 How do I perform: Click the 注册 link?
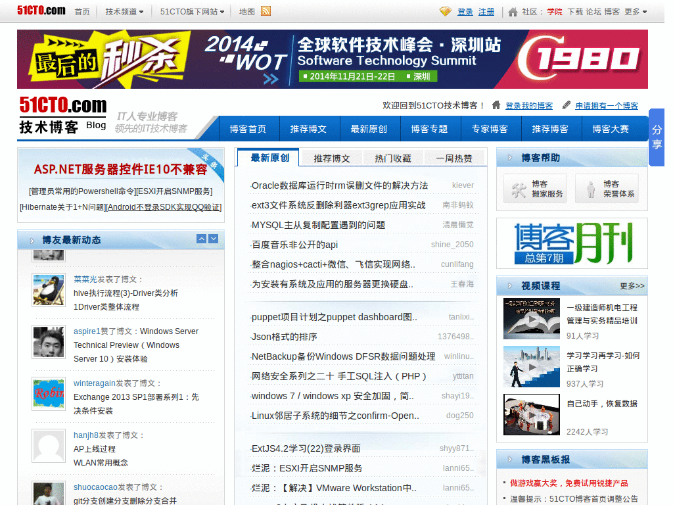486,12
